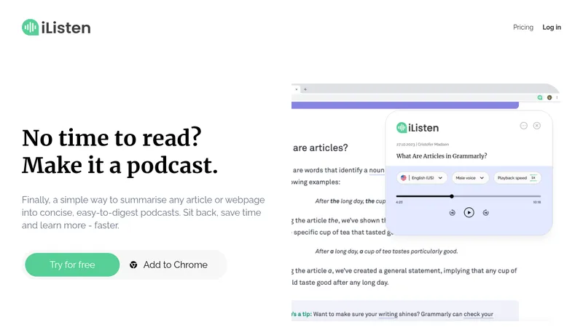Screen dimensions: 583x327
Task: Click the Chrome icon beside Add to Chrome
Action: coord(133,265)
